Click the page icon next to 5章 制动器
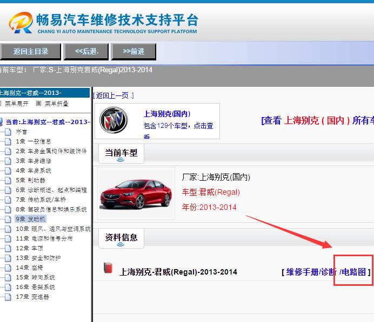The width and height of the screenshot is (374, 322). pyautogui.click(x=8, y=180)
